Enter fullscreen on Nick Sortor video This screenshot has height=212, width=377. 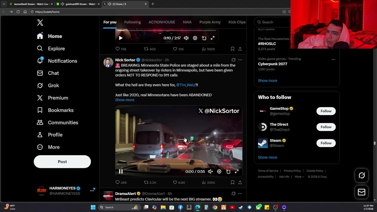click(x=237, y=171)
